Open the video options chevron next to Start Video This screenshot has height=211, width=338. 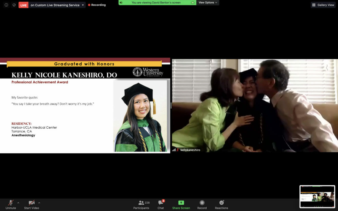click(x=39, y=202)
